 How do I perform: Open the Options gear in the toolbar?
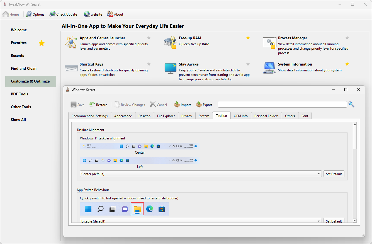click(35, 14)
